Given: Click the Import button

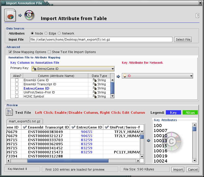Looking at the screenshot, I should (x=178, y=169).
